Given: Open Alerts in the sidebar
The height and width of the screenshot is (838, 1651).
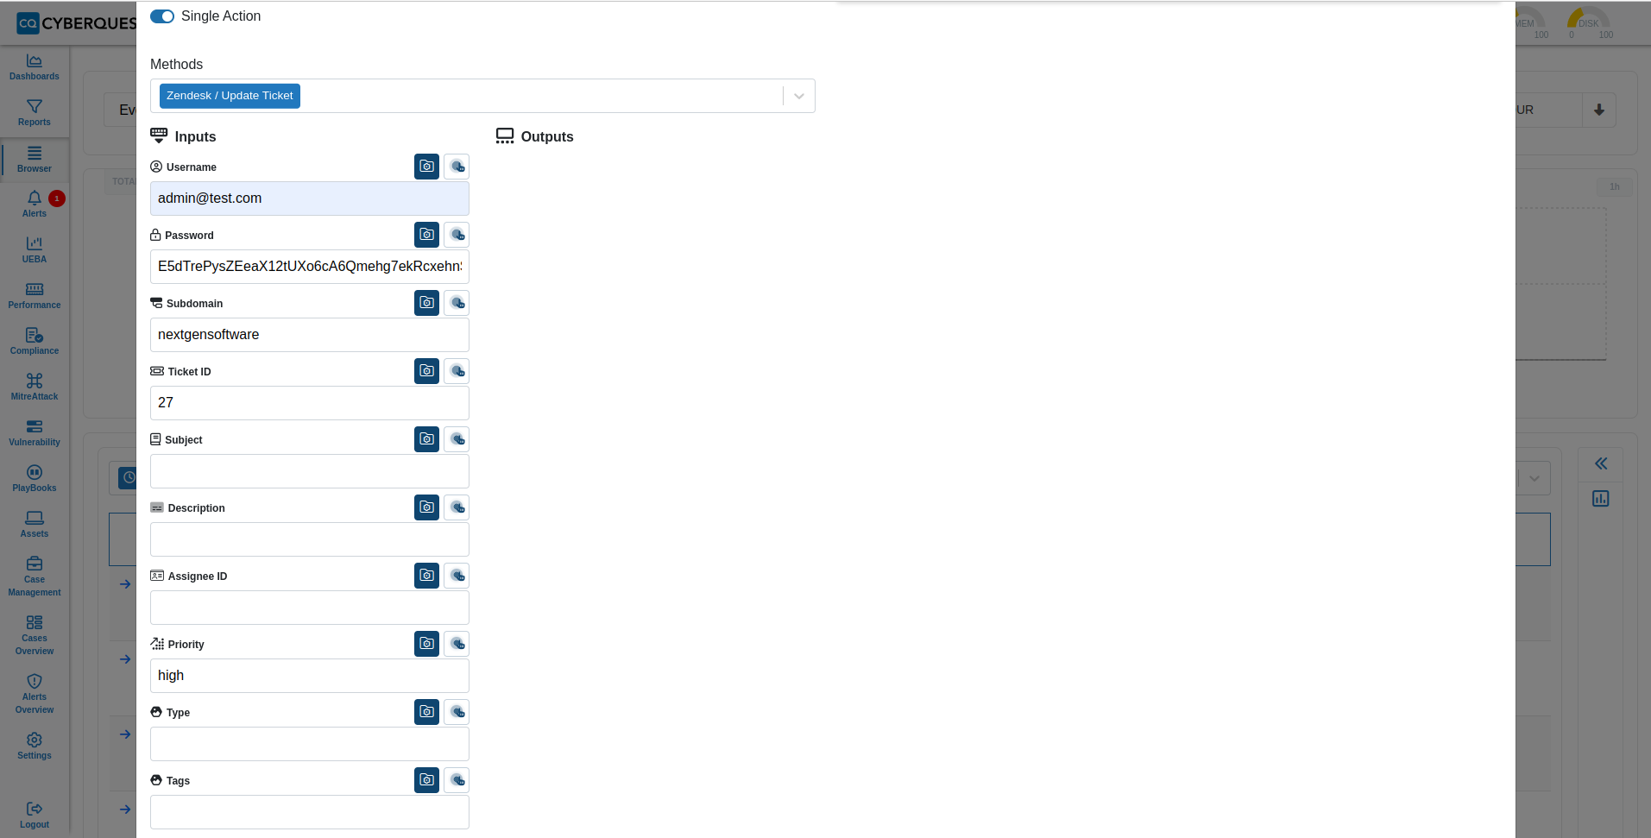Looking at the screenshot, I should 35,205.
